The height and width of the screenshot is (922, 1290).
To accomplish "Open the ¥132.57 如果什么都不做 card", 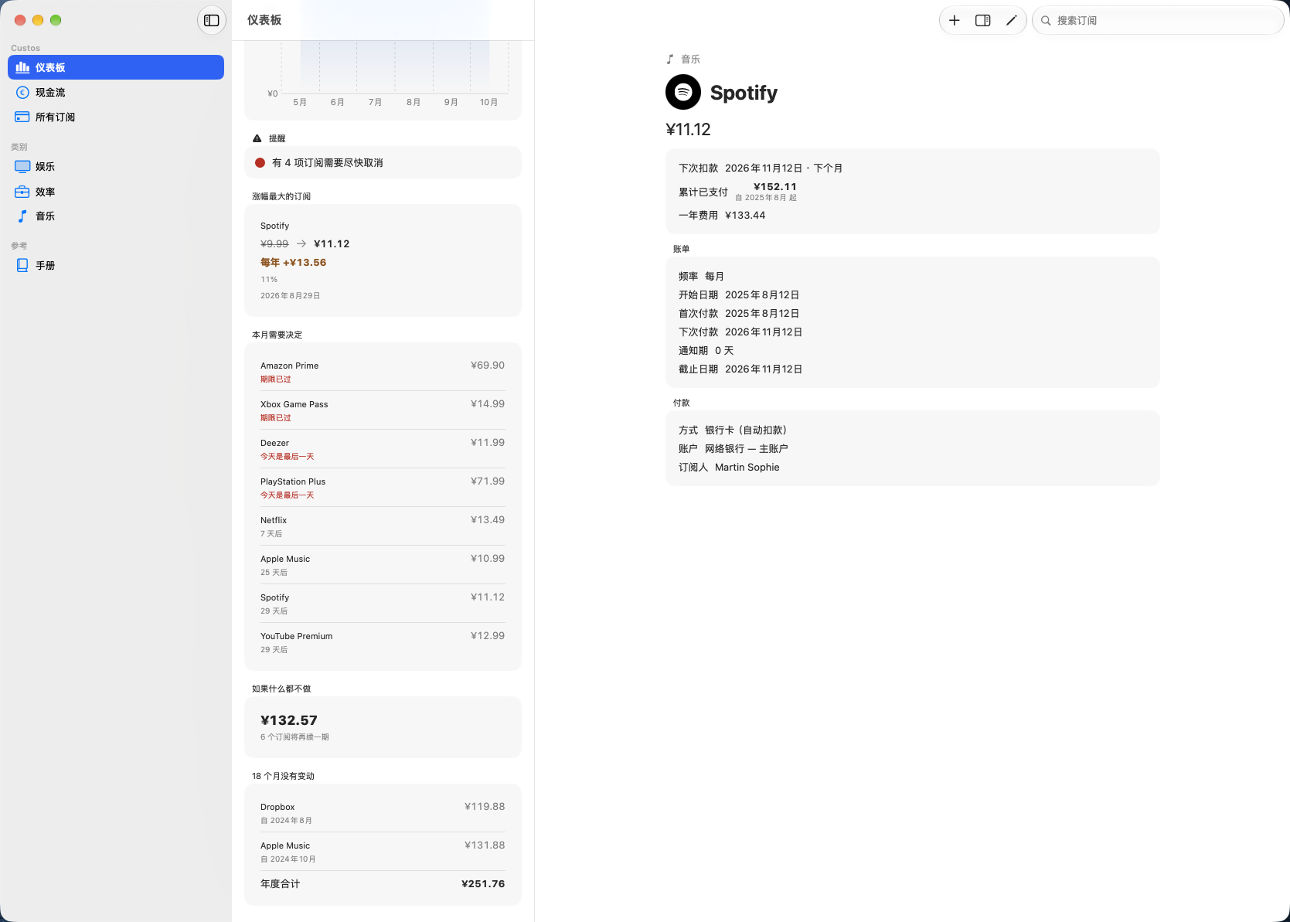I will [x=383, y=727].
